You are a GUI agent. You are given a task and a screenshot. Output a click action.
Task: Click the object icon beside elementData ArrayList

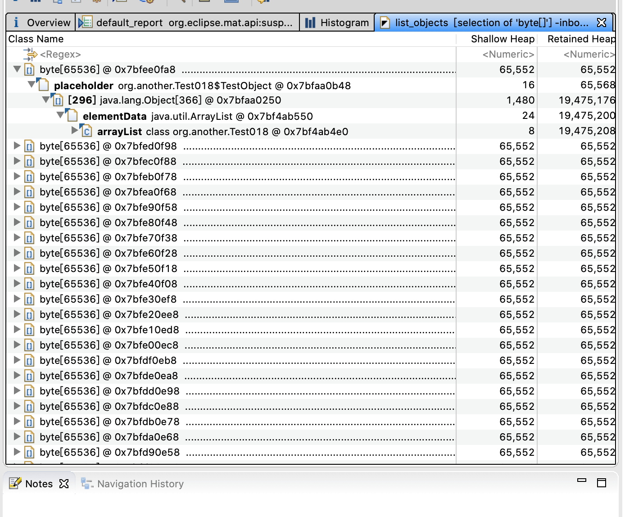point(72,115)
